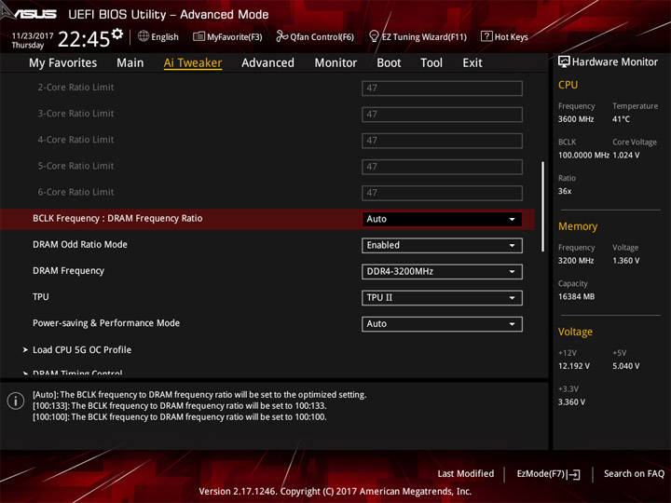Click CPU frequency value 3600 MHz
The width and height of the screenshot is (671, 503).
(576, 119)
